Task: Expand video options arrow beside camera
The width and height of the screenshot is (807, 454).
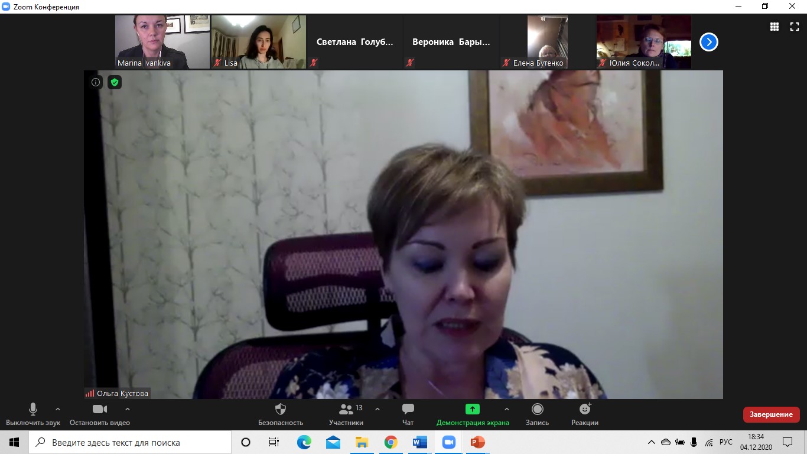Action: click(127, 409)
